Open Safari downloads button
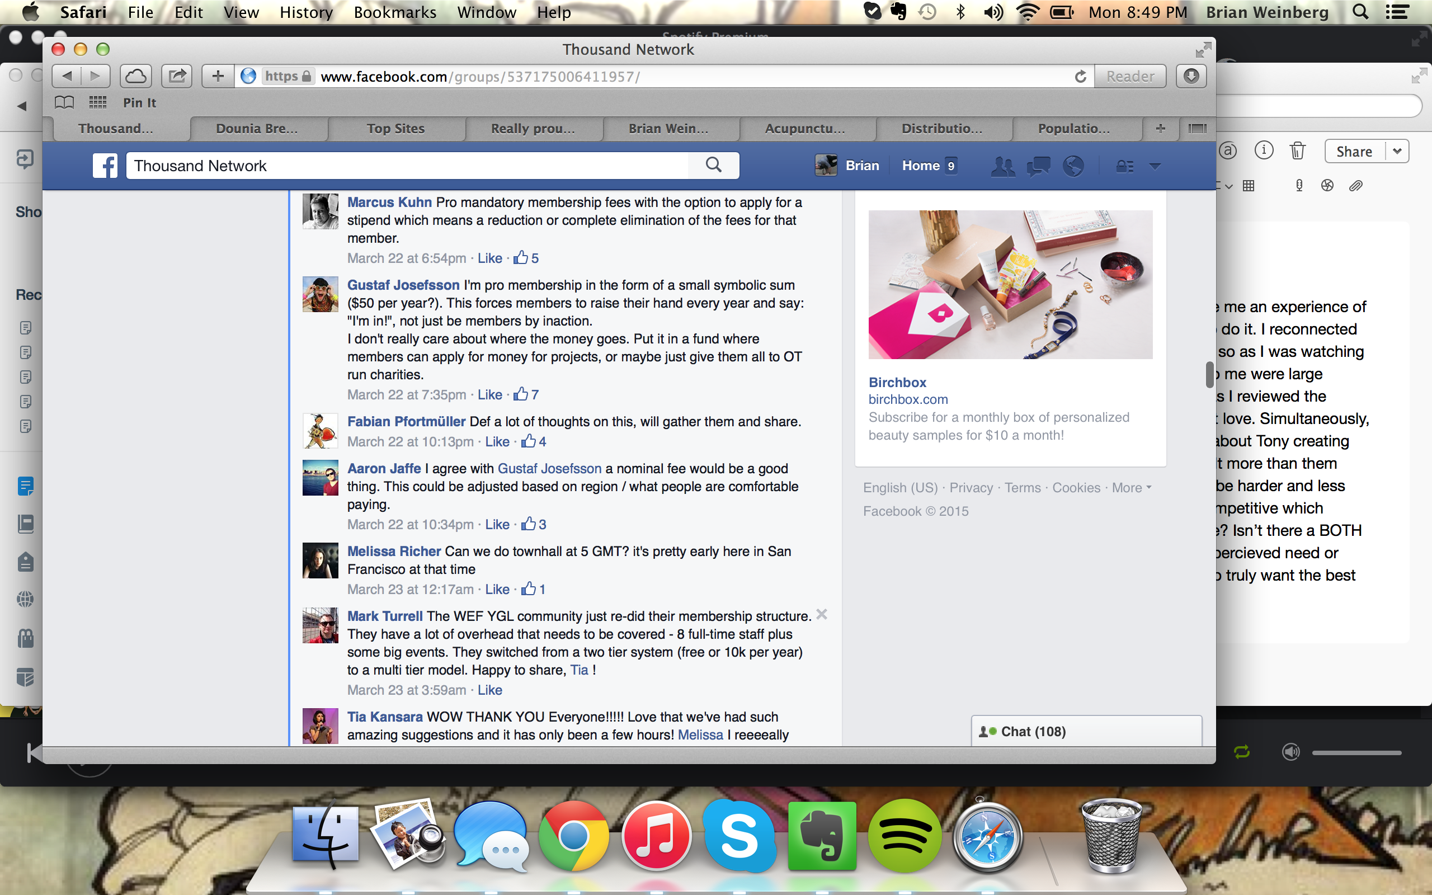 pyautogui.click(x=1190, y=77)
